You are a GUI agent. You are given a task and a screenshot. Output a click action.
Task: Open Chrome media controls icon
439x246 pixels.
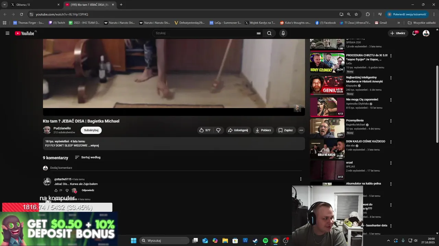(x=380, y=14)
